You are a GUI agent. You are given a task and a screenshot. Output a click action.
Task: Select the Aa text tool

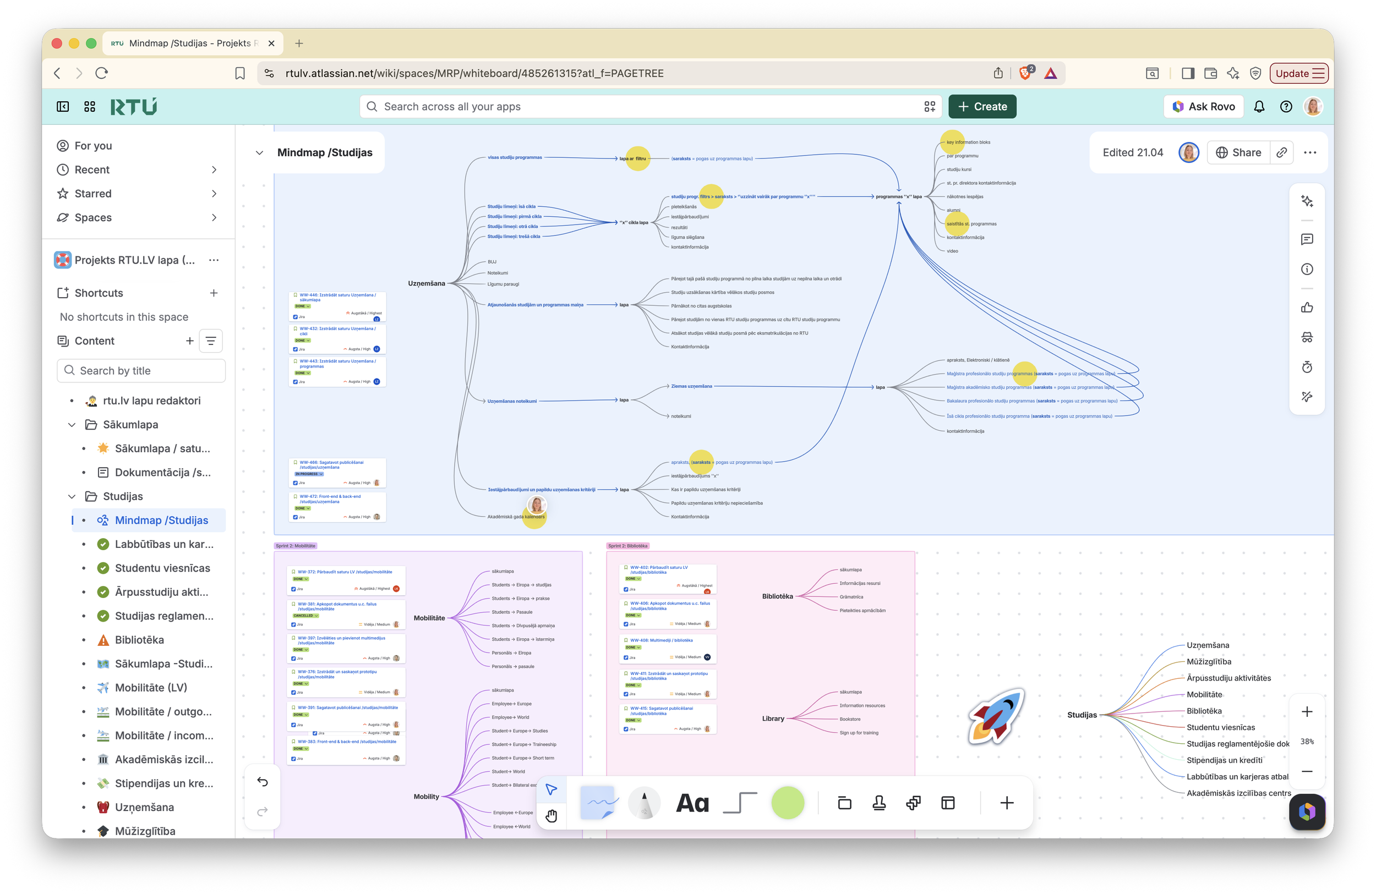[692, 803]
